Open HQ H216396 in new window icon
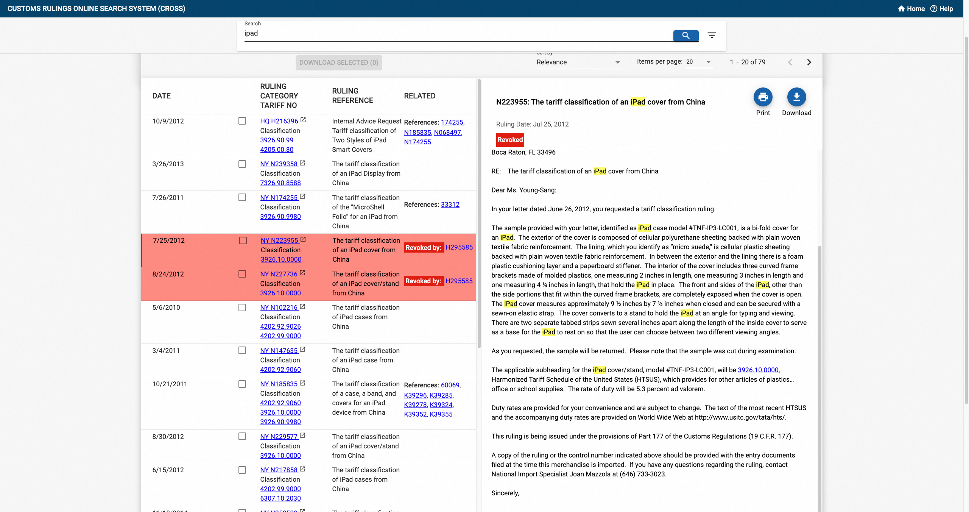 click(x=303, y=120)
